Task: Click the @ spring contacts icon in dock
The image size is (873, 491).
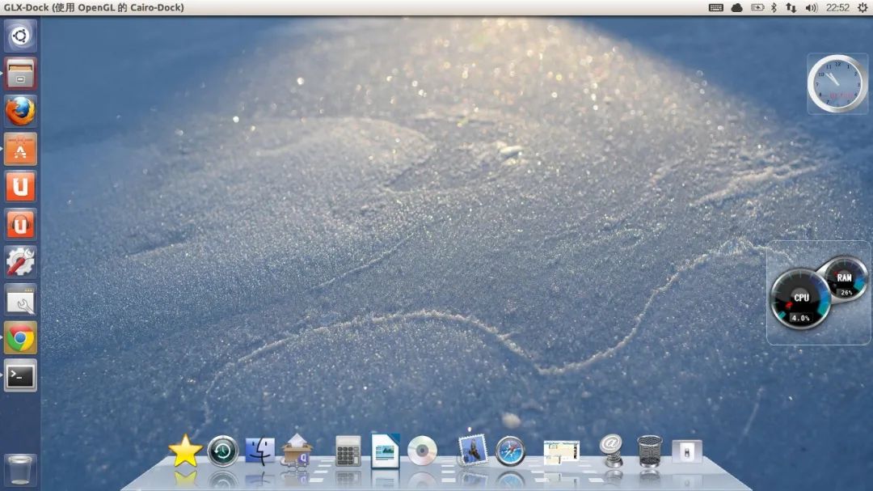Action: pos(611,450)
